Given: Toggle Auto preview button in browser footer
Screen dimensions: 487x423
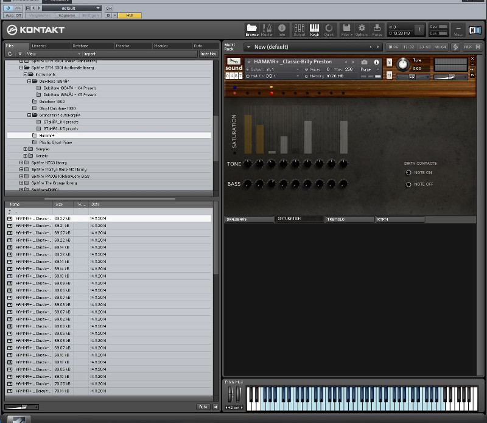Looking at the screenshot, I should pyautogui.click(x=203, y=407).
